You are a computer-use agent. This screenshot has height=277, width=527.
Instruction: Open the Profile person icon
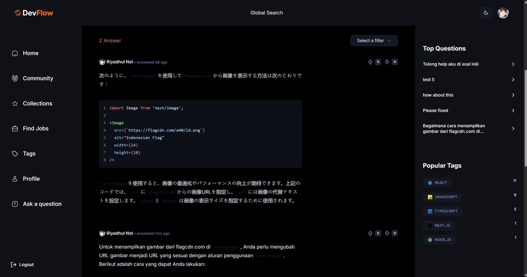click(x=15, y=179)
